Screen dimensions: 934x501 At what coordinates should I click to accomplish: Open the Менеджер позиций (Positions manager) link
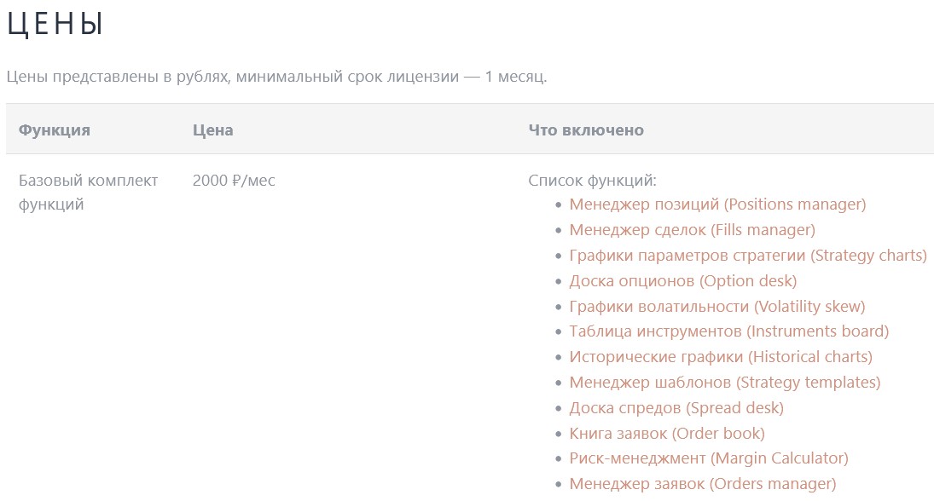(717, 204)
